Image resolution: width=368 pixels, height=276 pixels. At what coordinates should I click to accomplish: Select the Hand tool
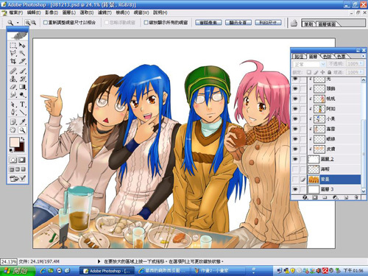13,130
